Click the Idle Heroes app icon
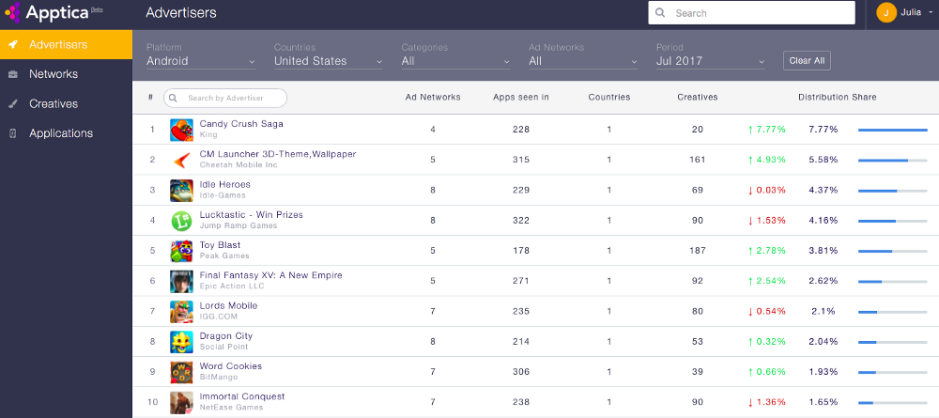The width and height of the screenshot is (939, 418). point(181,191)
